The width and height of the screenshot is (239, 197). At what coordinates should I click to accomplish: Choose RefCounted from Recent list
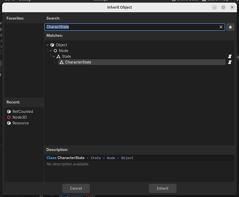click(x=23, y=112)
